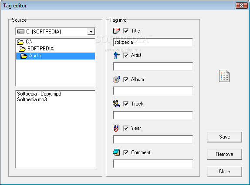Click the Track icon
This screenshot has height=185, width=250.
[x=116, y=104]
